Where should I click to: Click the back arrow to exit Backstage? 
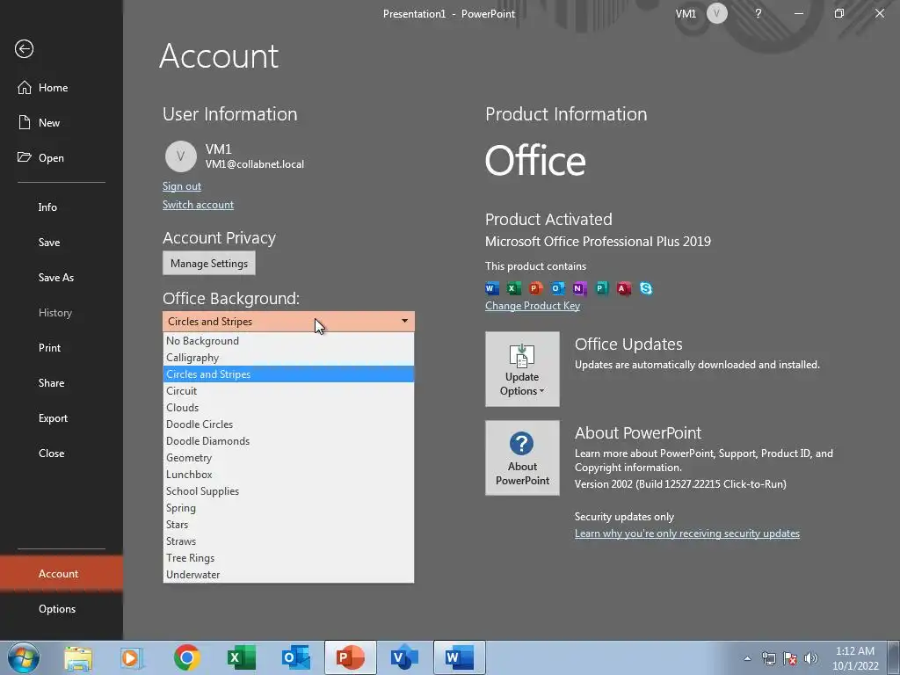24,49
